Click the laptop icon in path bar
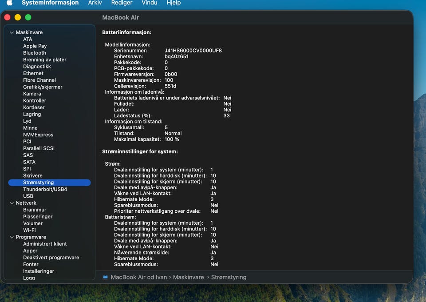426x302 pixels. point(105,277)
